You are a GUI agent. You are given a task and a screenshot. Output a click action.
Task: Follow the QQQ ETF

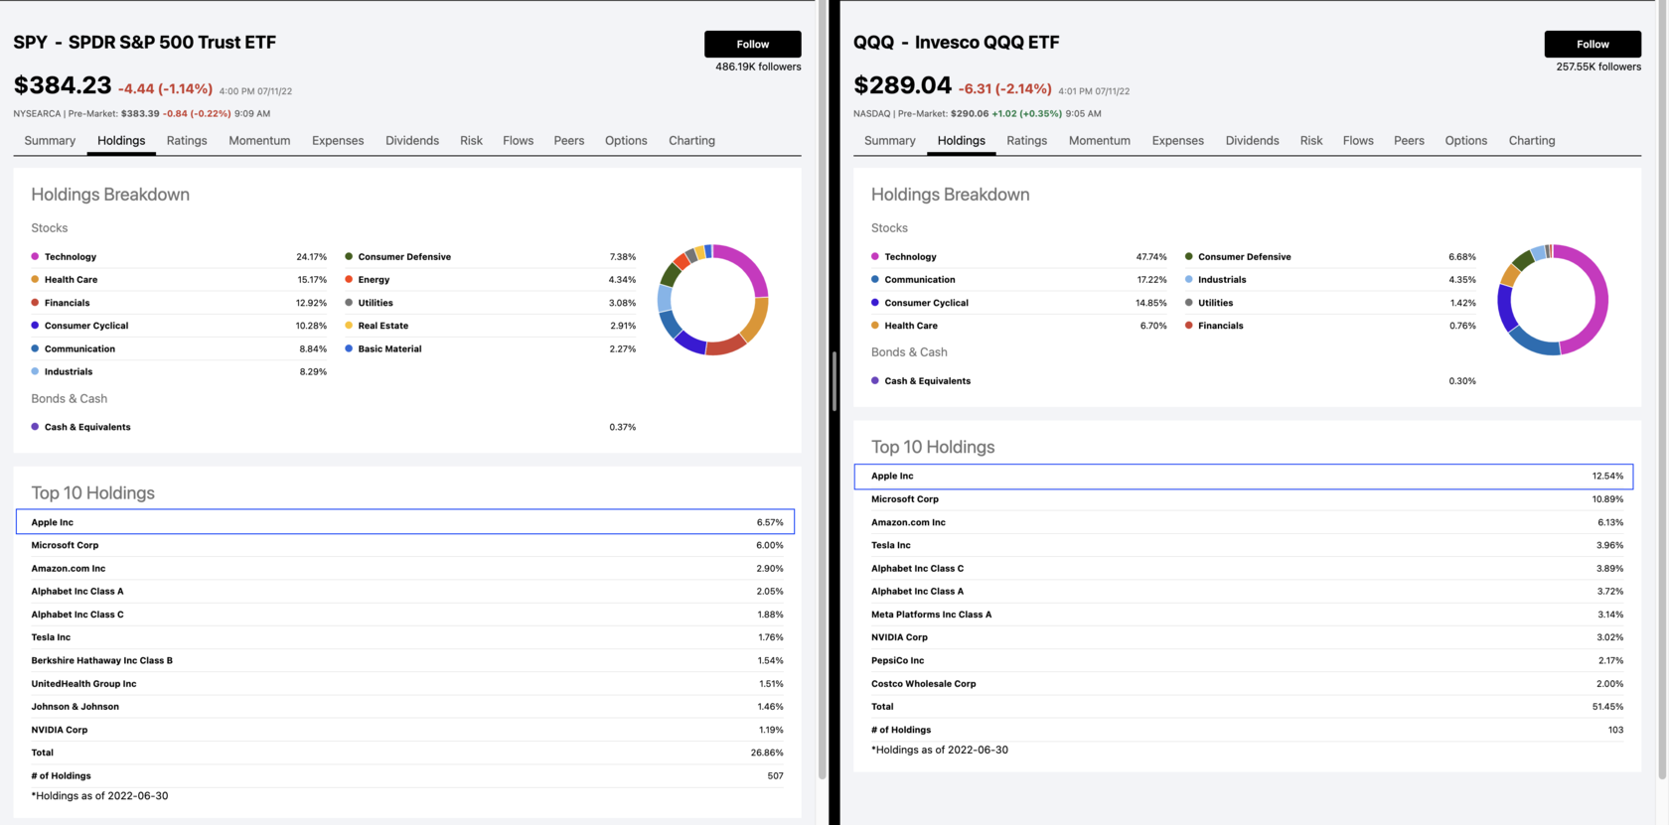click(x=1593, y=44)
